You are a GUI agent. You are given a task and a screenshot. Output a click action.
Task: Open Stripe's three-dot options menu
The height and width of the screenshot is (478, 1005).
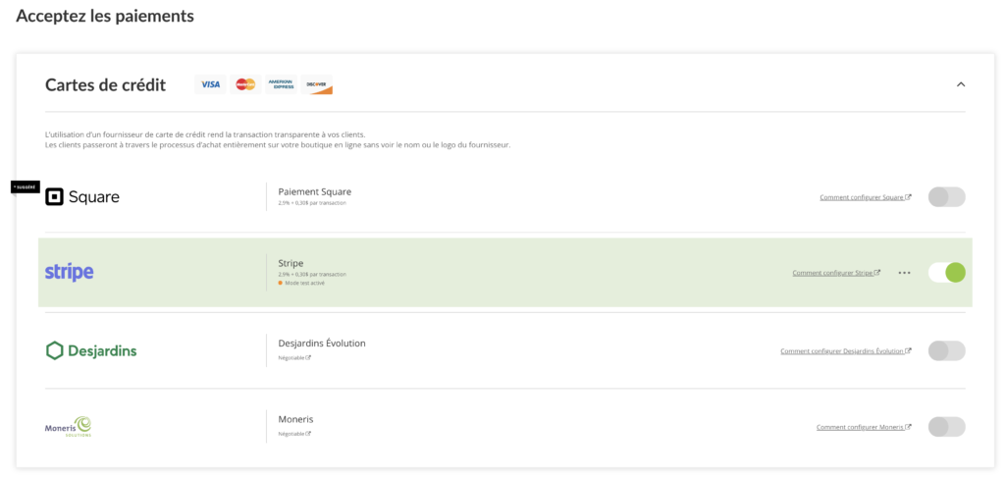tap(904, 273)
